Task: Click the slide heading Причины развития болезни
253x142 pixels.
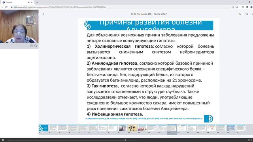Action: pos(150,23)
